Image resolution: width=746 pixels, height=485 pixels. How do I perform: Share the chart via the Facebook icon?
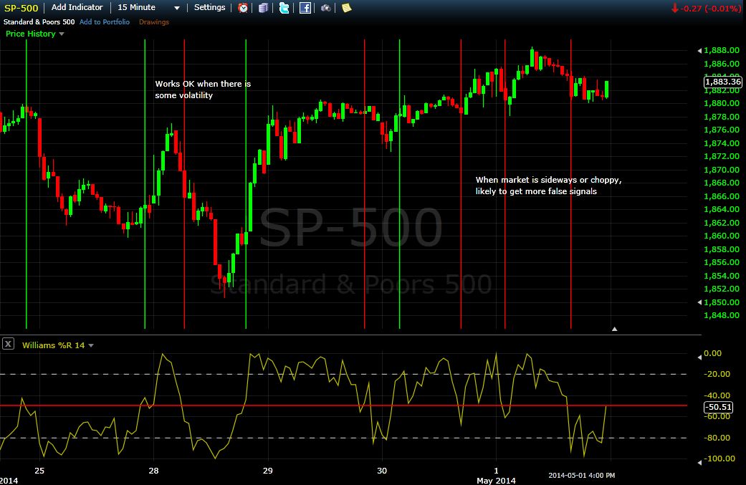click(305, 8)
